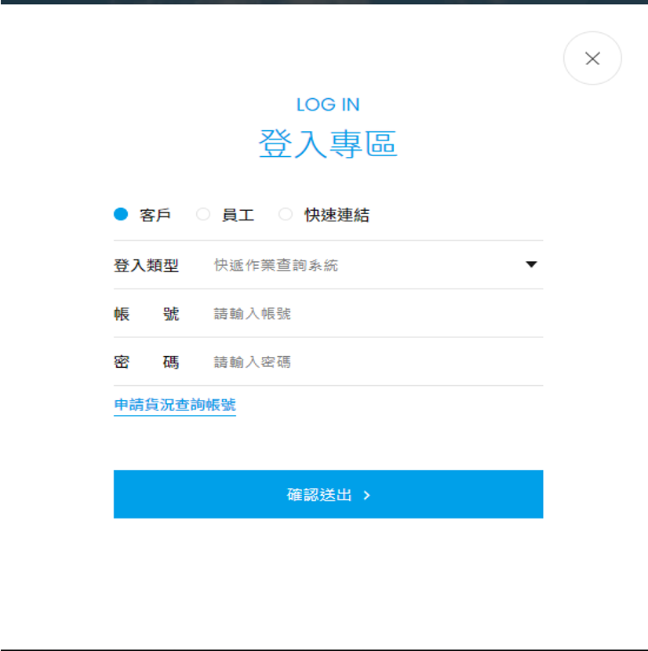This screenshot has height=651, width=648.
Task: Open the 申請貨況查詢帳號 link
Action: pos(175,405)
